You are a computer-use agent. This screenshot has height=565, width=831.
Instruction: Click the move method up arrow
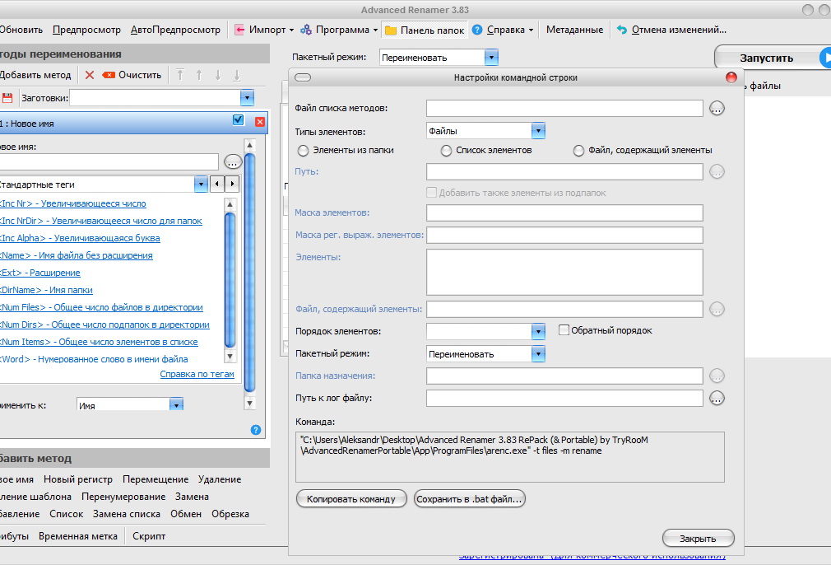(199, 75)
